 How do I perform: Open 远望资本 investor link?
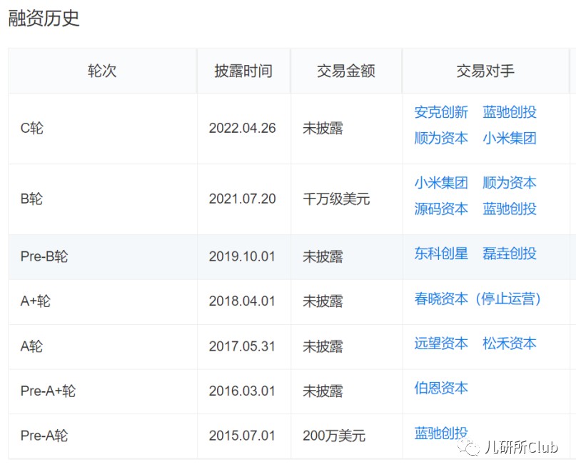[x=441, y=343]
